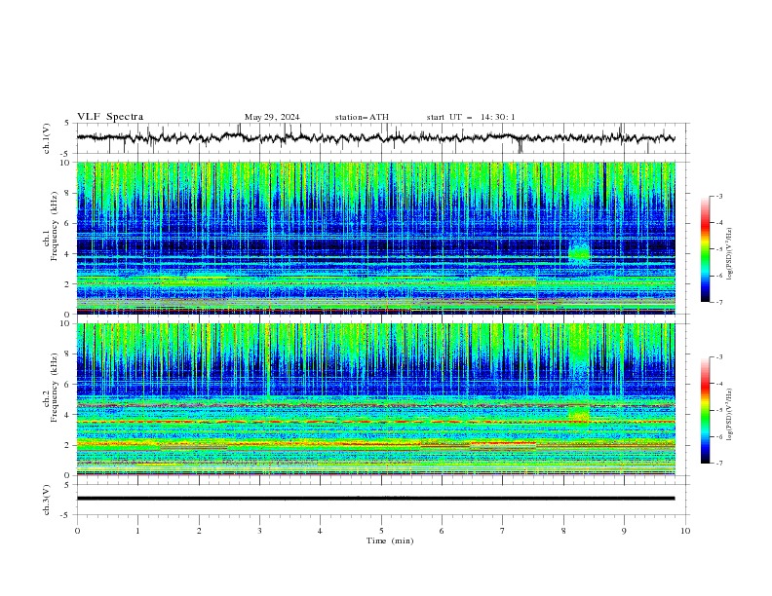Click the ch.2 spectrogram plot

pos(376,399)
